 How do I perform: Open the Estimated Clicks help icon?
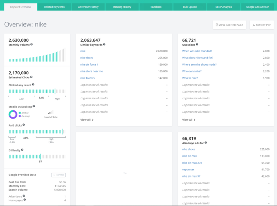coord(31,77)
